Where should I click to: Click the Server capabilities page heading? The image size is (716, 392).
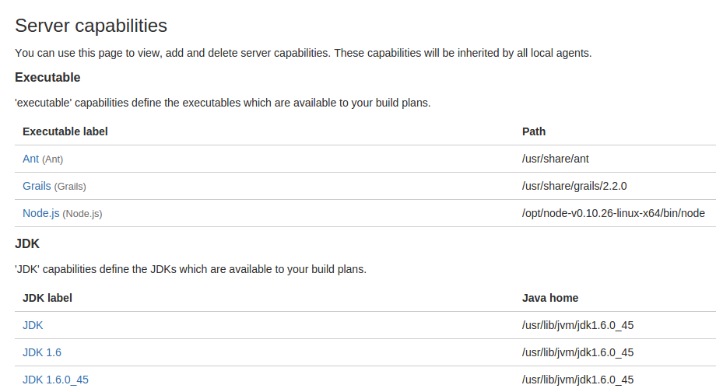(91, 26)
